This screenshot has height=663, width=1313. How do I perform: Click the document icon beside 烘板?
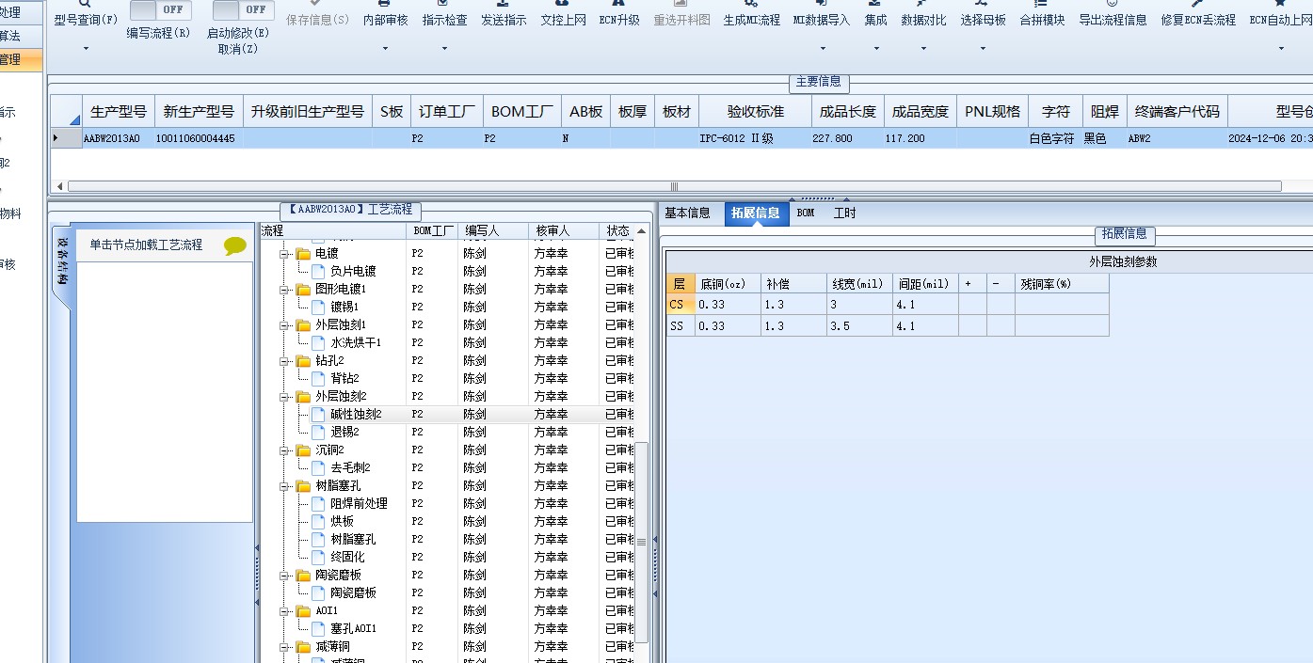tap(319, 521)
